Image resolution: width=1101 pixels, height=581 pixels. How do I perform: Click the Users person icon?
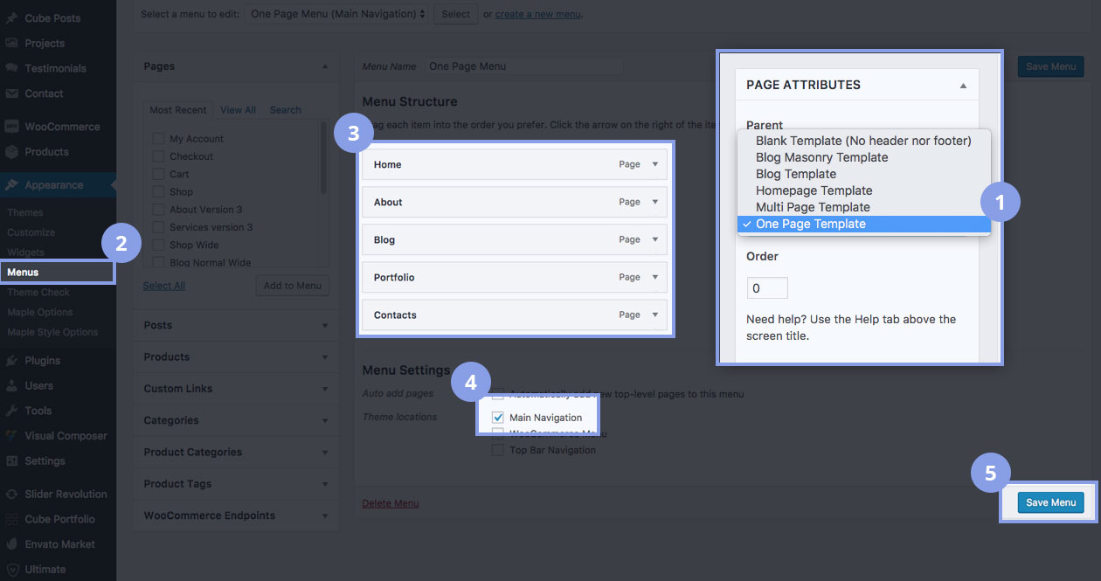pyautogui.click(x=12, y=385)
